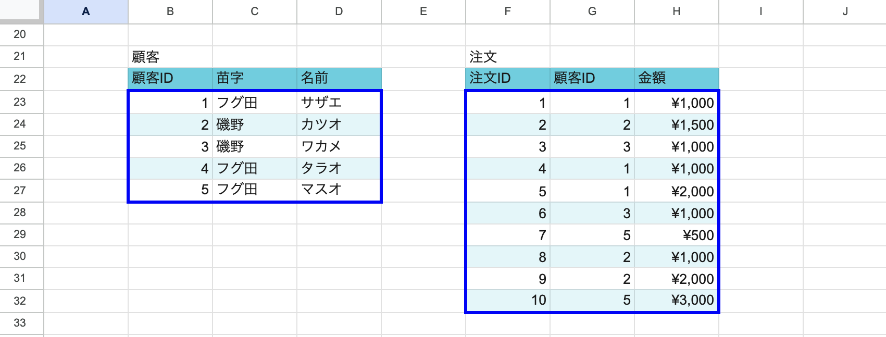Select column H header
This screenshot has height=337, width=886.
(x=676, y=11)
